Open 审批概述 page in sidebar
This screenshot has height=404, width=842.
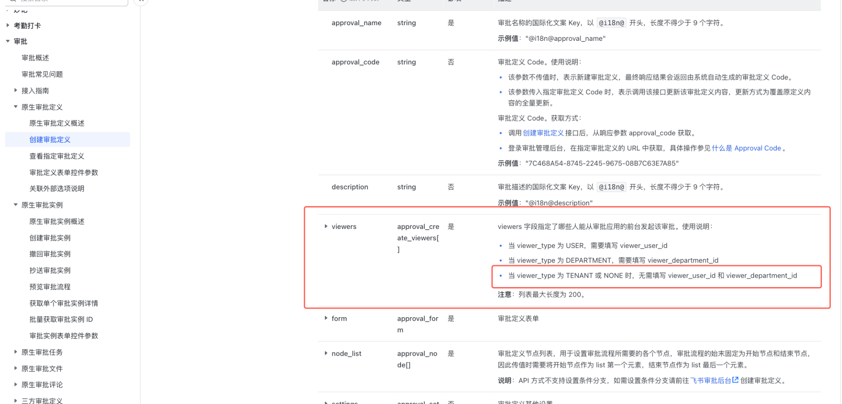tap(35, 58)
